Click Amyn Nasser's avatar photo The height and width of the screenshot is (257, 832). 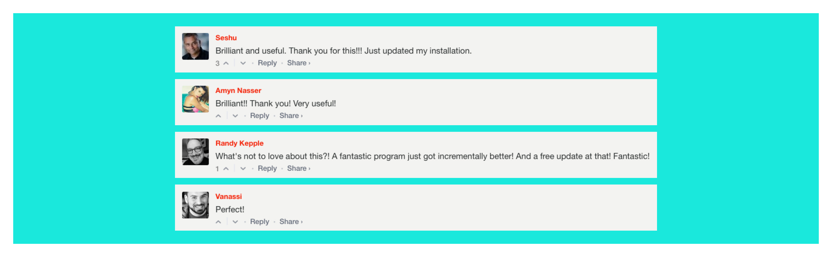195,99
